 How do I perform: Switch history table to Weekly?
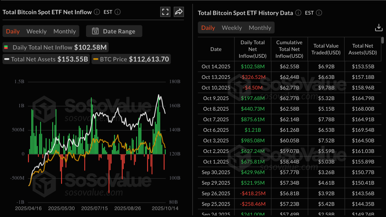(x=232, y=28)
